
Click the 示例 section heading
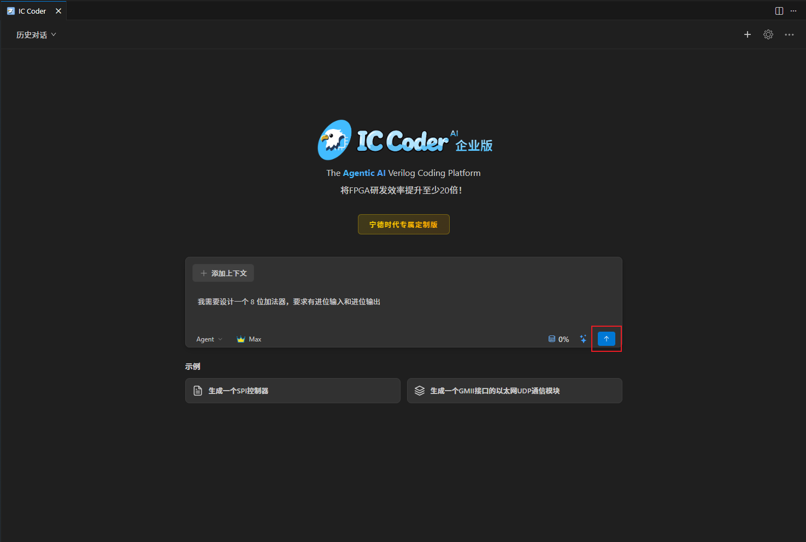coord(192,367)
